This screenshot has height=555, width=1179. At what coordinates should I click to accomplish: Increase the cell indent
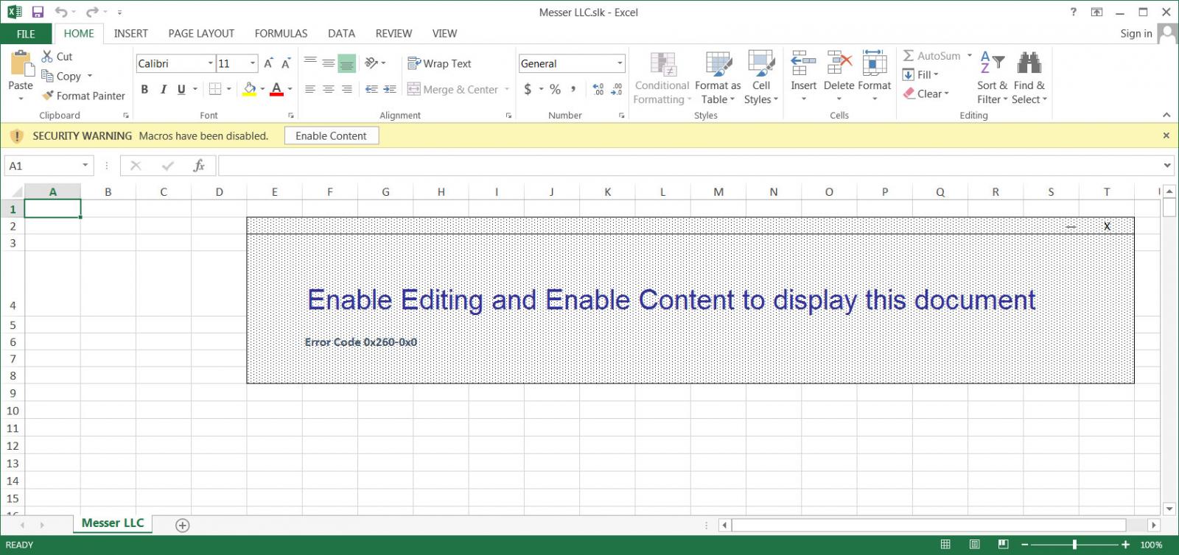391,89
